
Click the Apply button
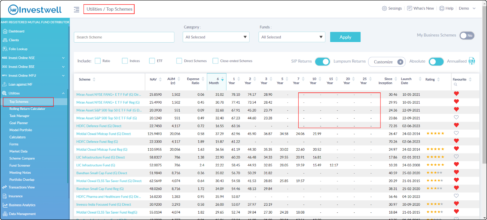click(x=345, y=37)
